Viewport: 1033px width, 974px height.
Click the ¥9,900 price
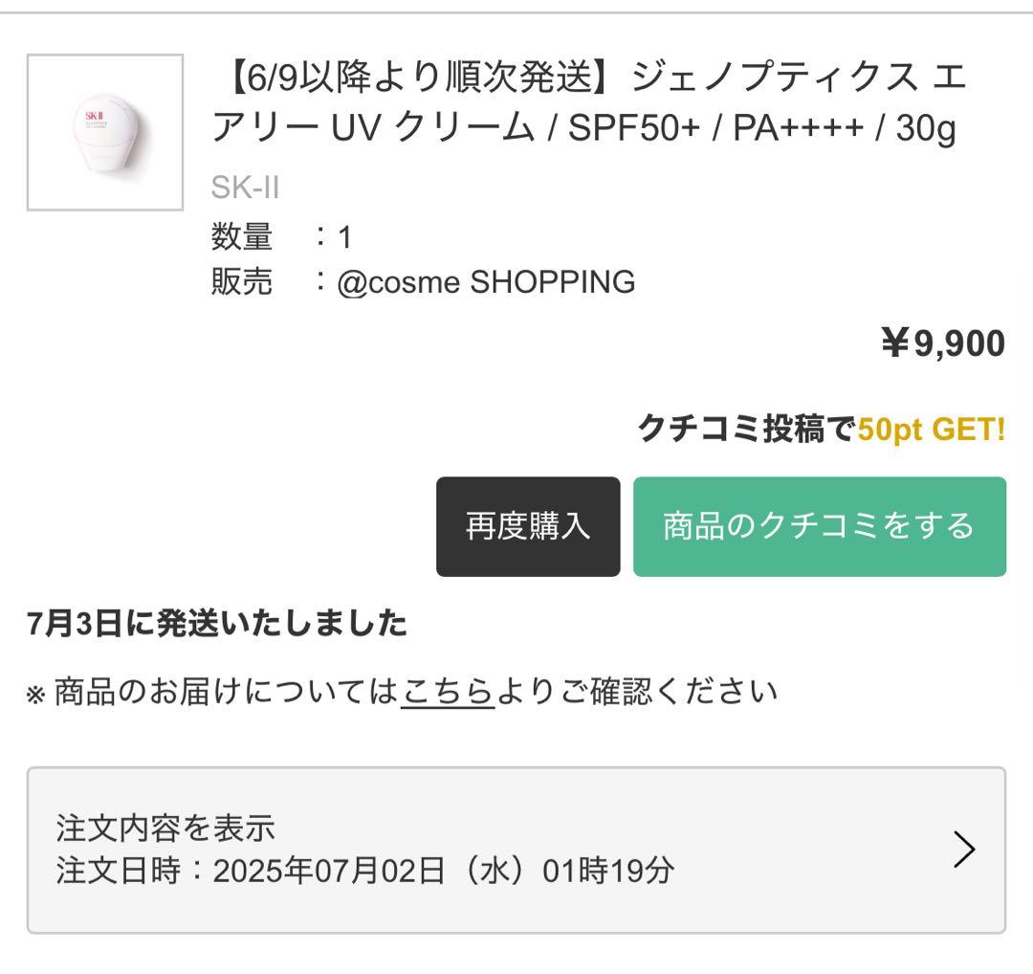(x=942, y=343)
